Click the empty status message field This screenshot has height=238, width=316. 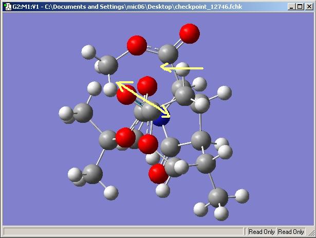123,231
